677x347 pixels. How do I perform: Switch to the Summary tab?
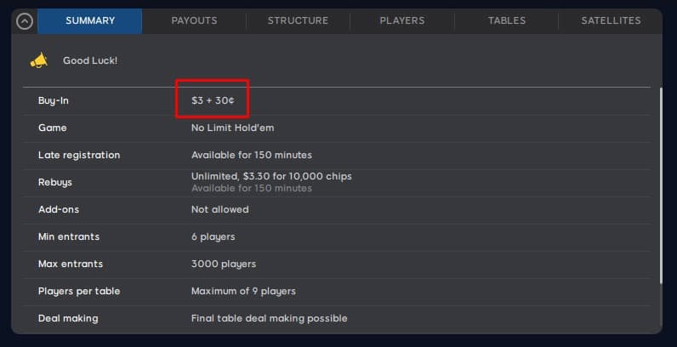point(90,21)
